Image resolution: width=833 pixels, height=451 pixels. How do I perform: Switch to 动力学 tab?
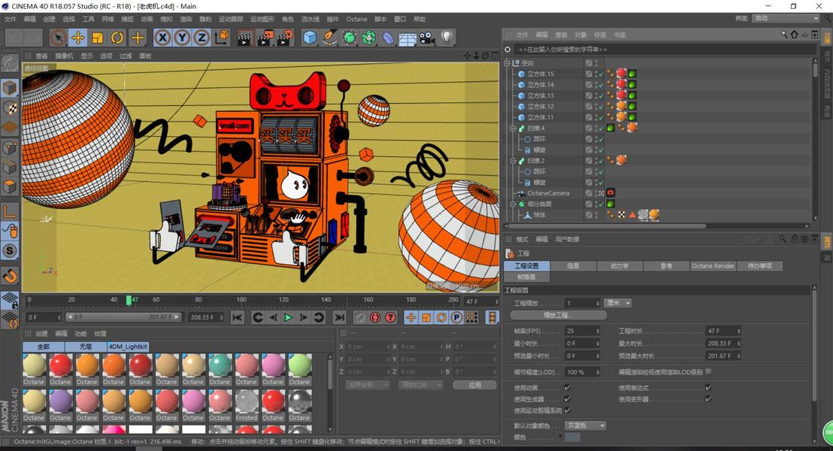pyautogui.click(x=619, y=265)
